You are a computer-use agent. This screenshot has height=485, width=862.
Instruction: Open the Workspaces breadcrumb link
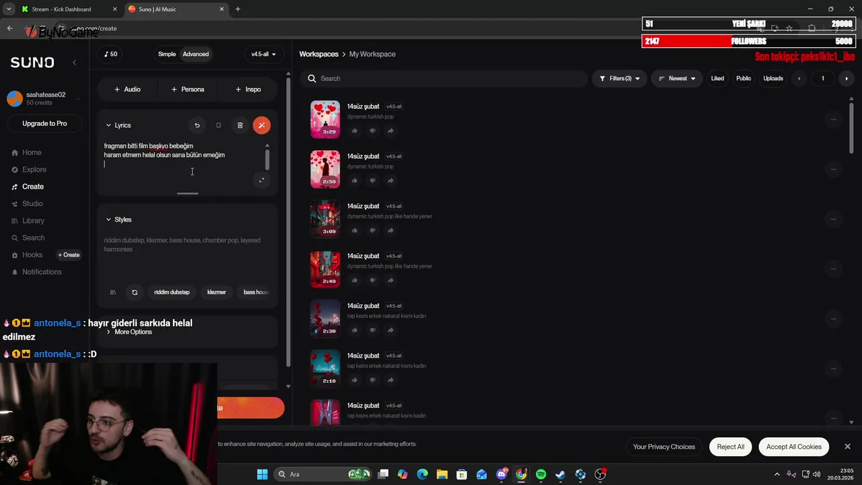pyautogui.click(x=319, y=54)
